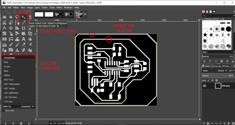
Task: Select the Text tool
Action: [23, 39]
